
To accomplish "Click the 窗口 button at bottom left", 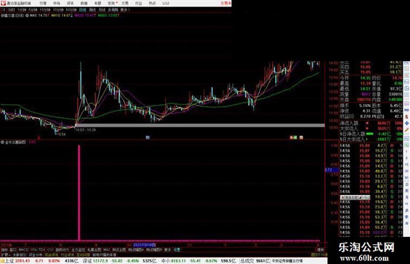I will (x=13, y=250).
